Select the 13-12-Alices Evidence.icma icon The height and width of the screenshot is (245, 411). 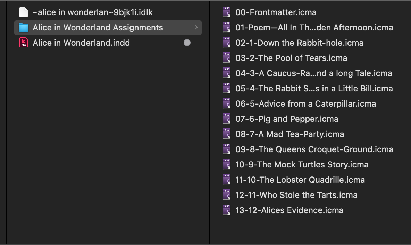pyautogui.click(x=227, y=210)
